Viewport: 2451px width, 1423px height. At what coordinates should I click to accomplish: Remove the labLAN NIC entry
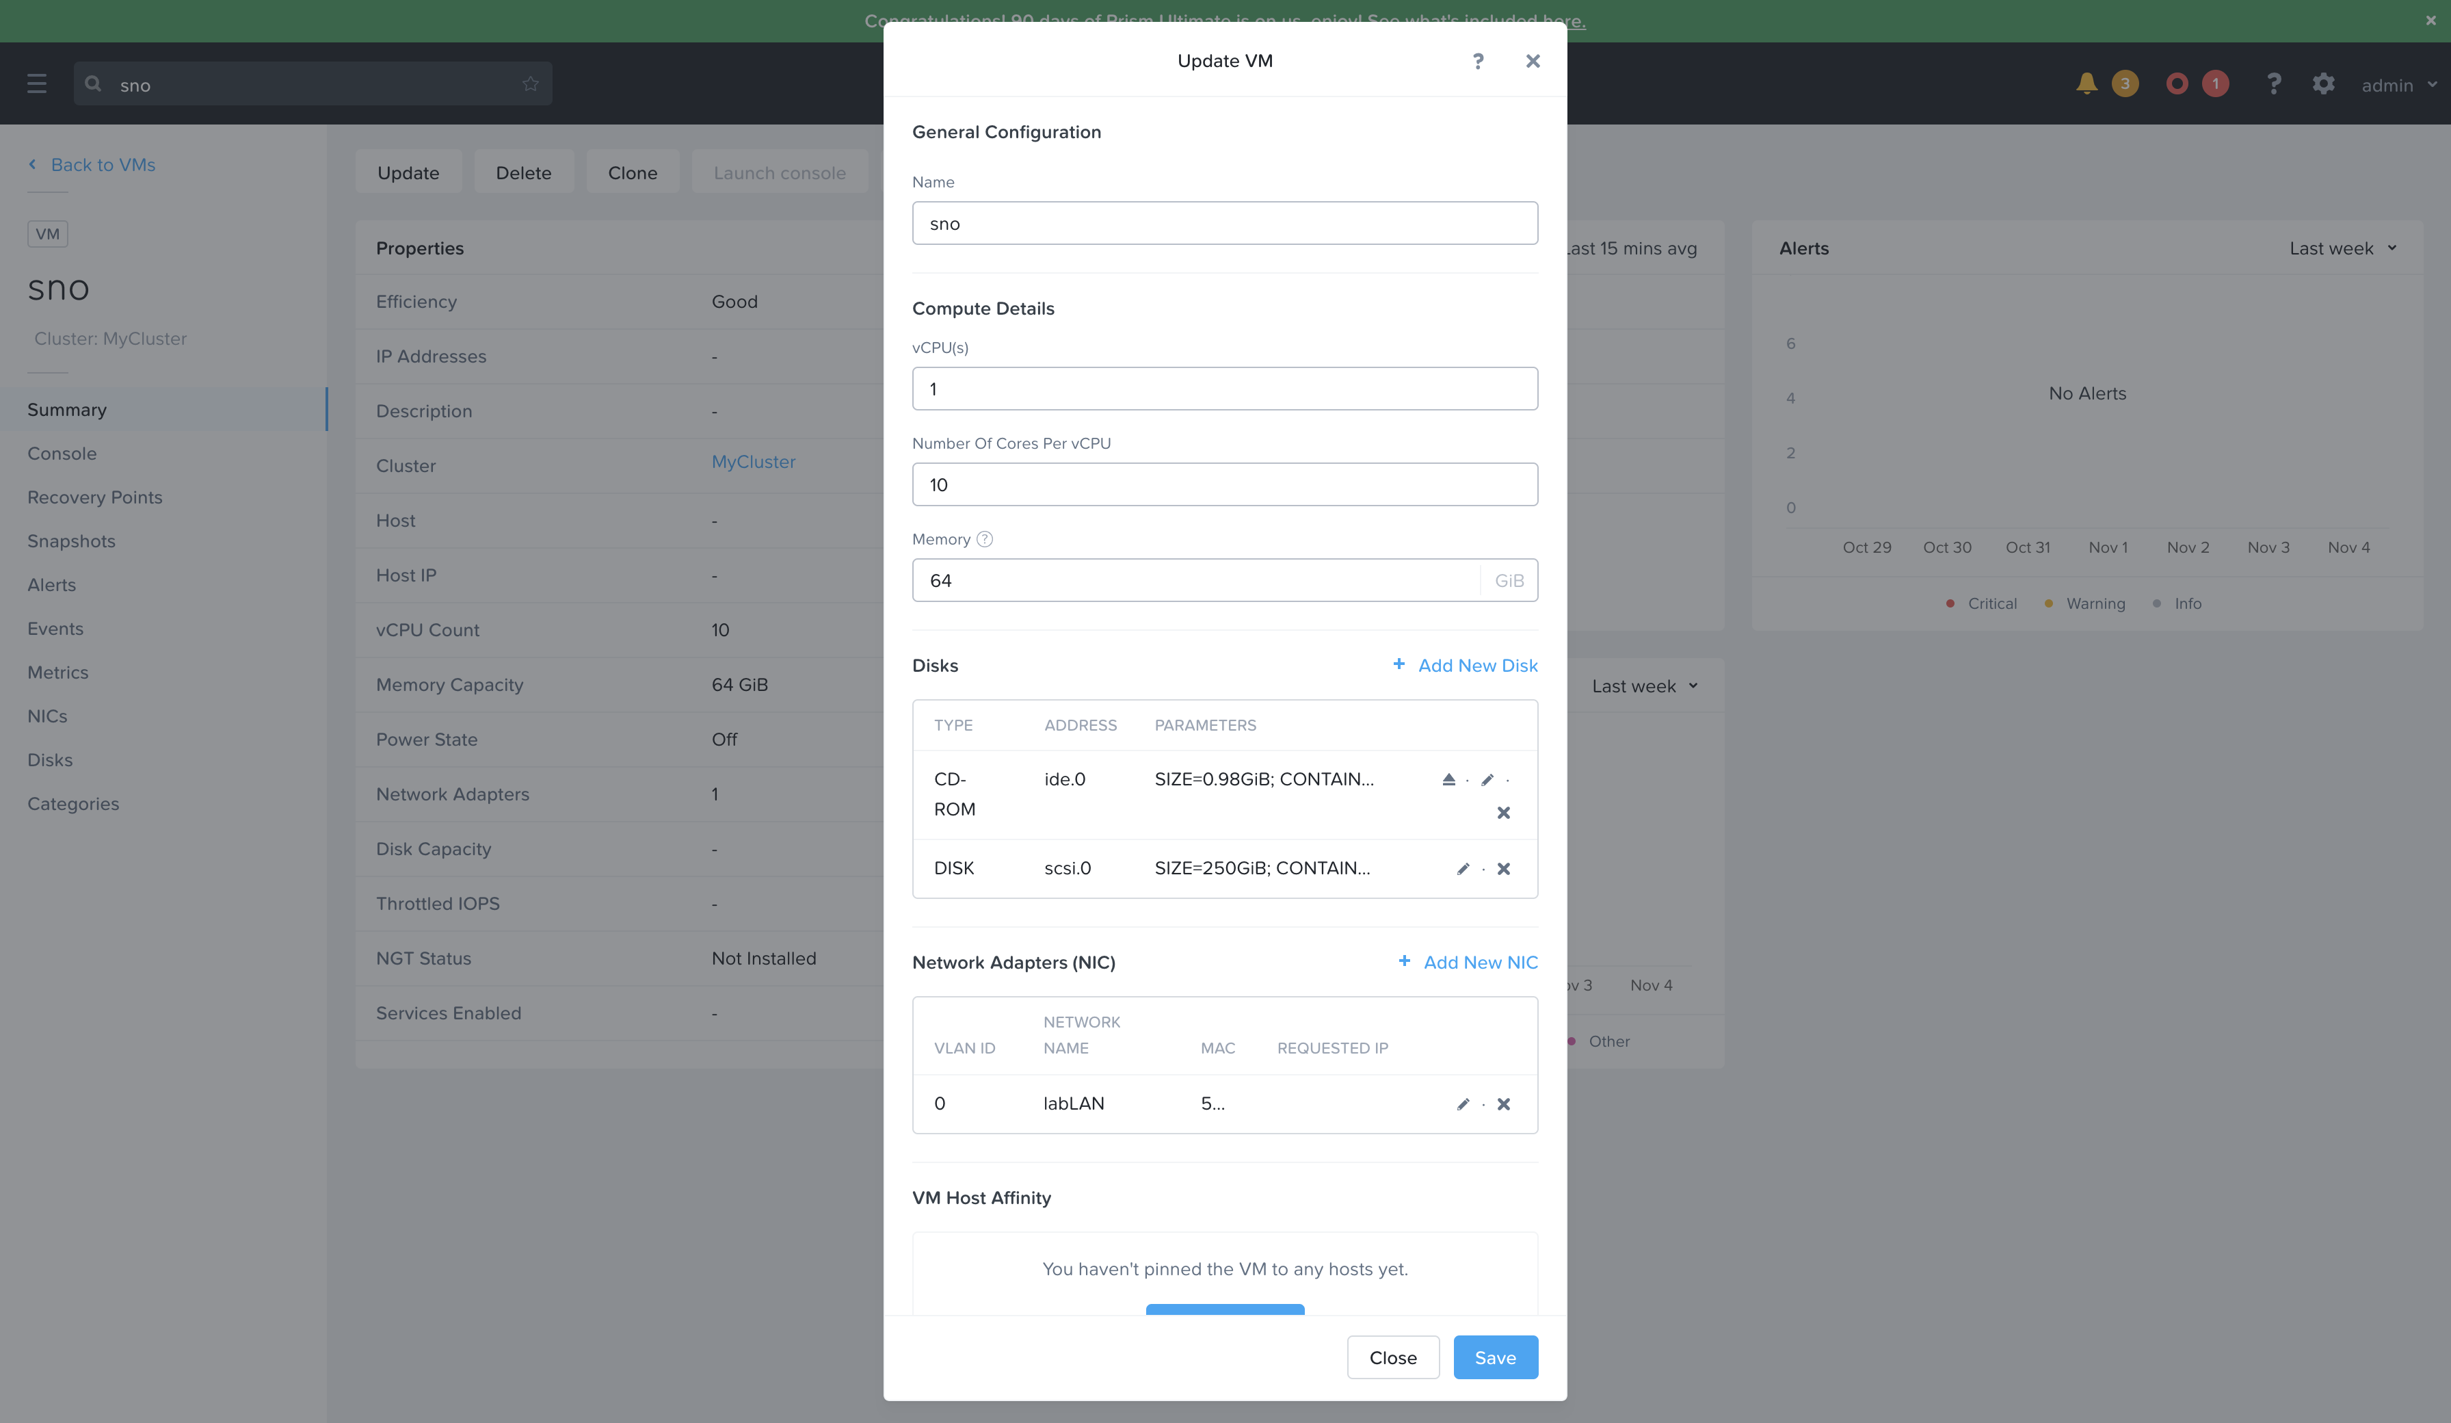point(1504,1104)
